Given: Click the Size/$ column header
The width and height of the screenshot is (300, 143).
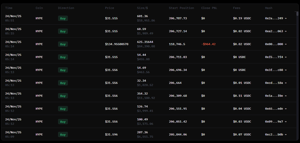Looking at the screenshot, I should (x=142, y=8).
